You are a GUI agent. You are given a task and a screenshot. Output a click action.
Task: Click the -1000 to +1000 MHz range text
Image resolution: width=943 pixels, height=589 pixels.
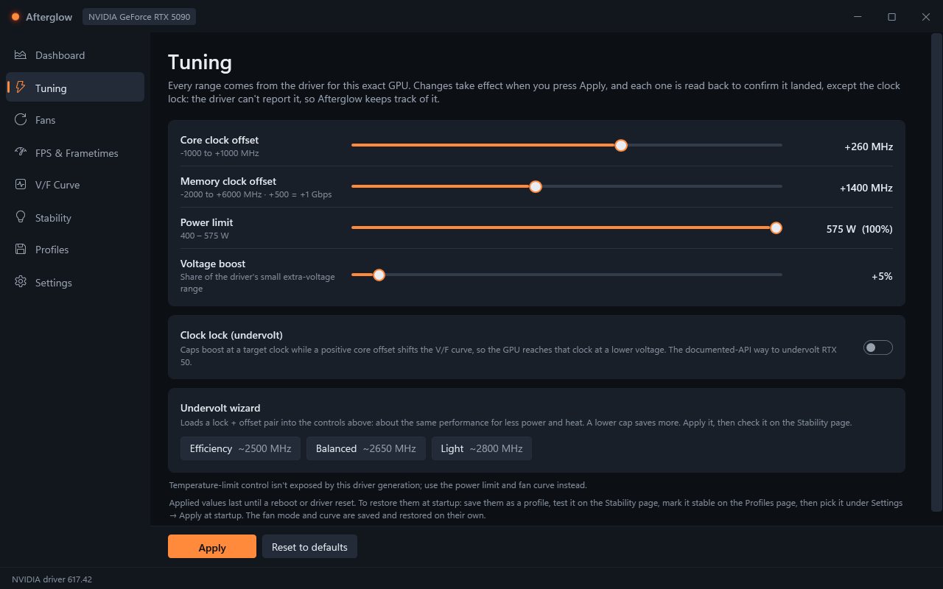point(220,153)
